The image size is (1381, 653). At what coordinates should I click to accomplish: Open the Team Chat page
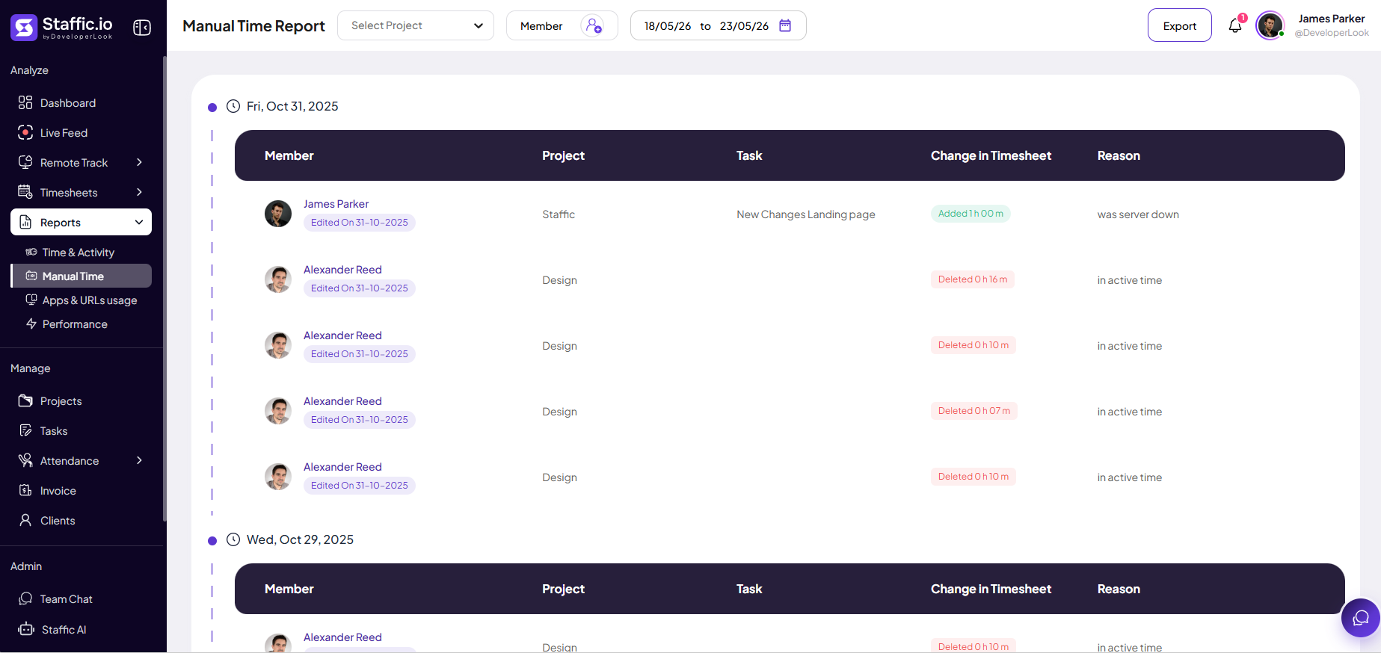(x=67, y=598)
